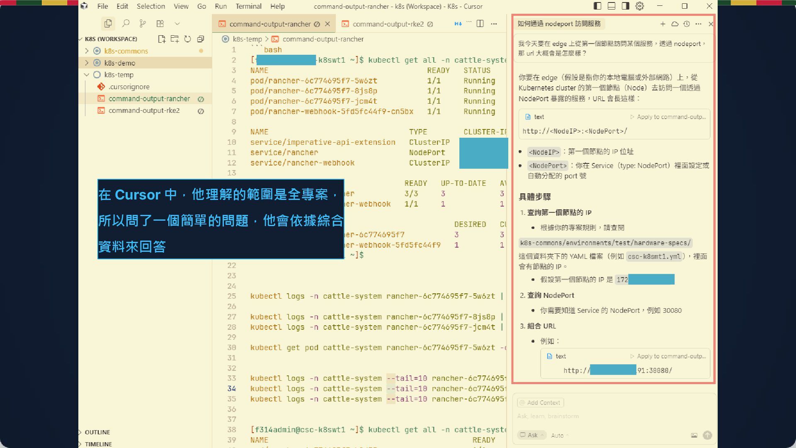Click the New File icon in explorer
This screenshot has width=796, height=448.
162,39
